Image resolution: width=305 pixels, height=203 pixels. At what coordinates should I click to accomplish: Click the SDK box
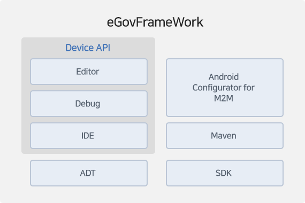[225, 173]
